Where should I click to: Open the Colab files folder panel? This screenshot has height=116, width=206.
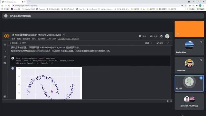tap(5, 63)
